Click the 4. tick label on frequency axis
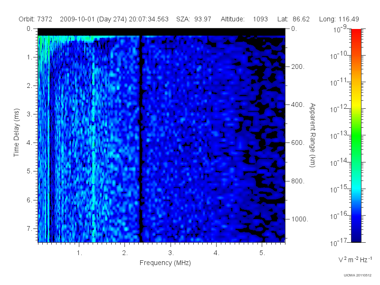 click(x=217, y=253)
